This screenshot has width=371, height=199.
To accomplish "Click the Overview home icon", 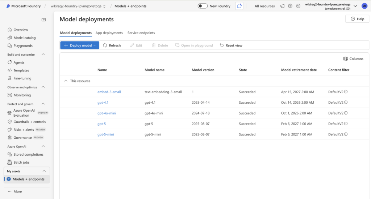I will pyautogui.click(x=9, y=30).
